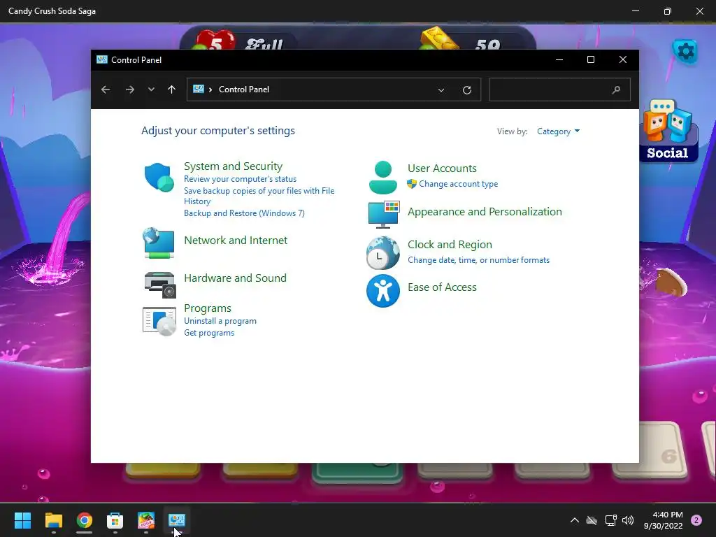Open System and Security heading link
The image size is (716, 537).
pos(233,166)
